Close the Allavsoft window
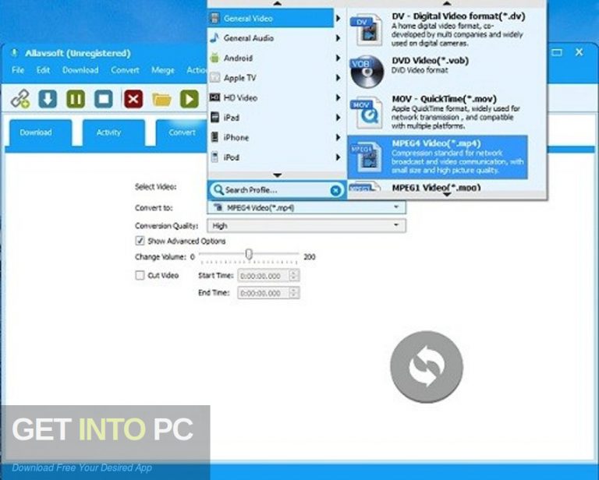The width and height of the screenshot is (599, 480). pyautogui.click(x=580, y=52)
